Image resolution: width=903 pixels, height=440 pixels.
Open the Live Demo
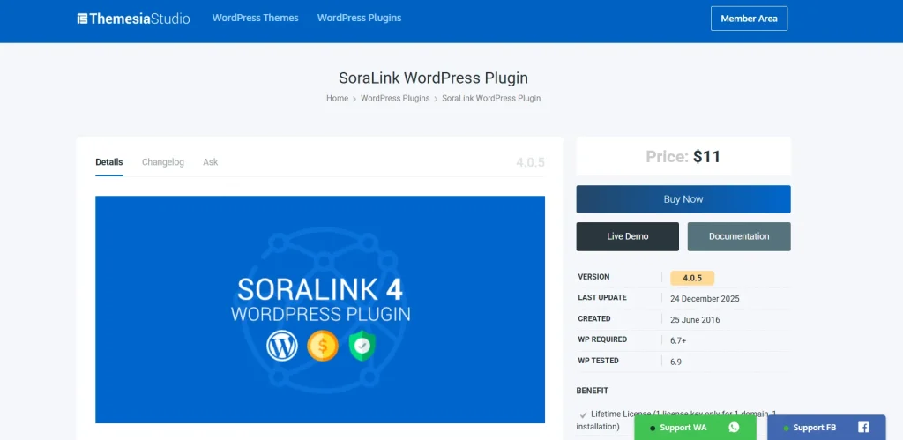click(x=627, y=236)
